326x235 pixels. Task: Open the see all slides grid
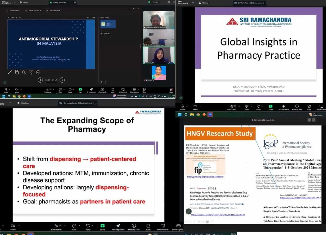(17, 72)
